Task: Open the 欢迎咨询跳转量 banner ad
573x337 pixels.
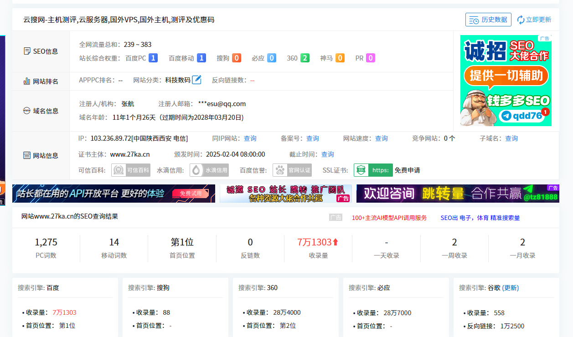Action: 458,194
